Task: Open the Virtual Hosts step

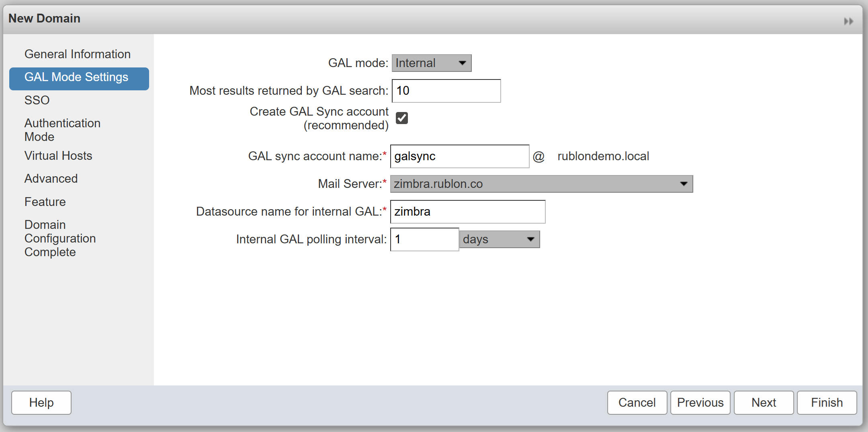Action: click(x=58, y=156)
